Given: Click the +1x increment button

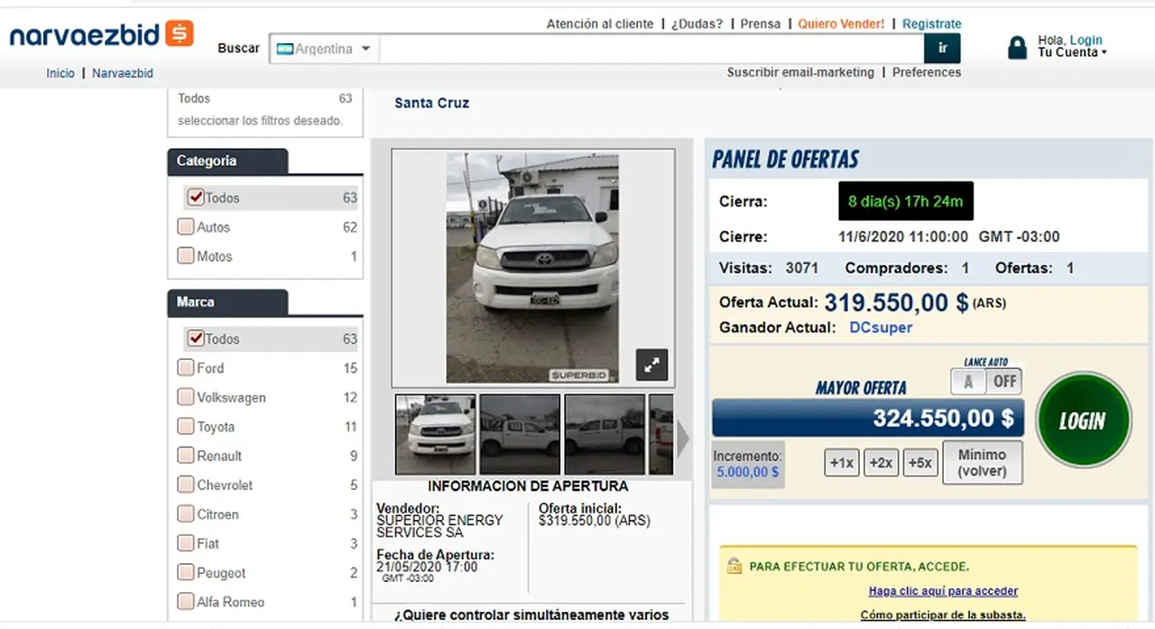Looking at the screenshot, I should tap(841, 463).
